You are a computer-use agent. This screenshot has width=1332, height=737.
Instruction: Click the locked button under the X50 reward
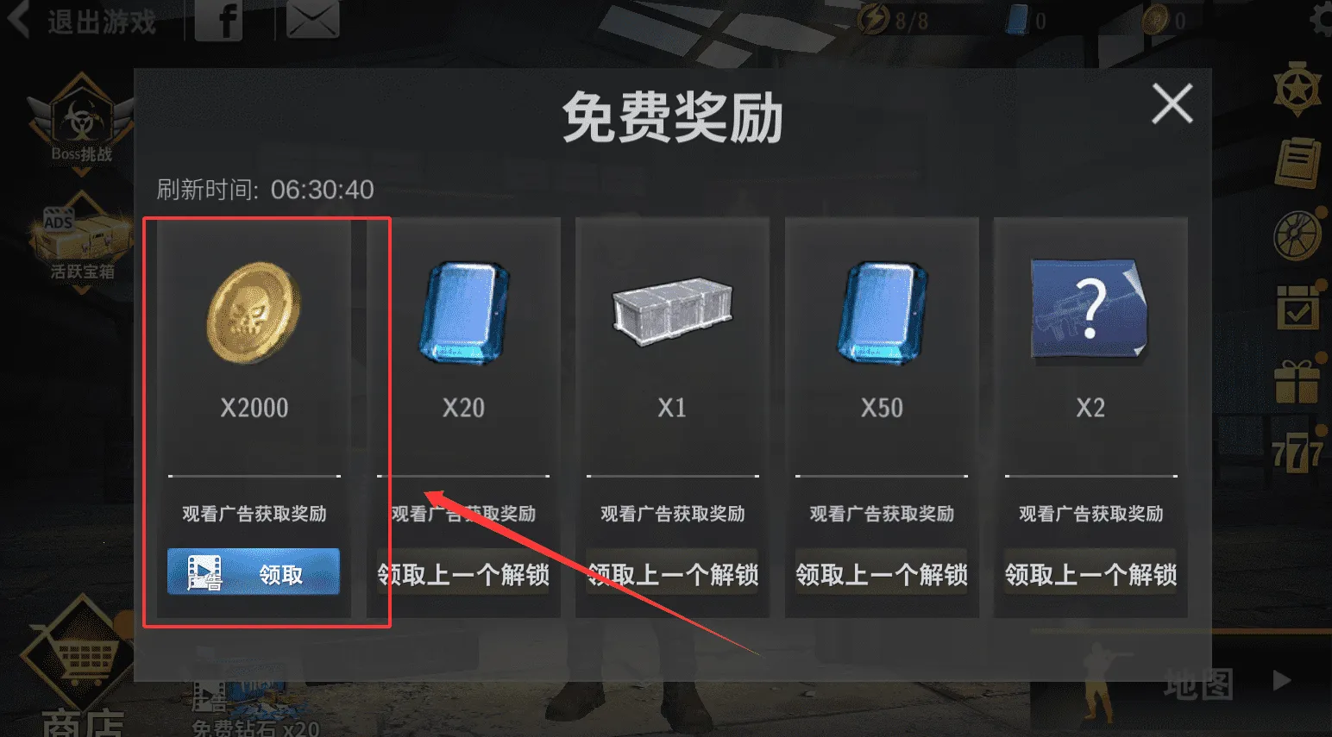[x=882, y=573]
